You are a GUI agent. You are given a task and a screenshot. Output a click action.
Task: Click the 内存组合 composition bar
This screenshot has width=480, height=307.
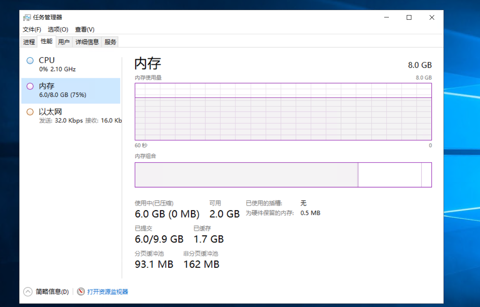283,175
